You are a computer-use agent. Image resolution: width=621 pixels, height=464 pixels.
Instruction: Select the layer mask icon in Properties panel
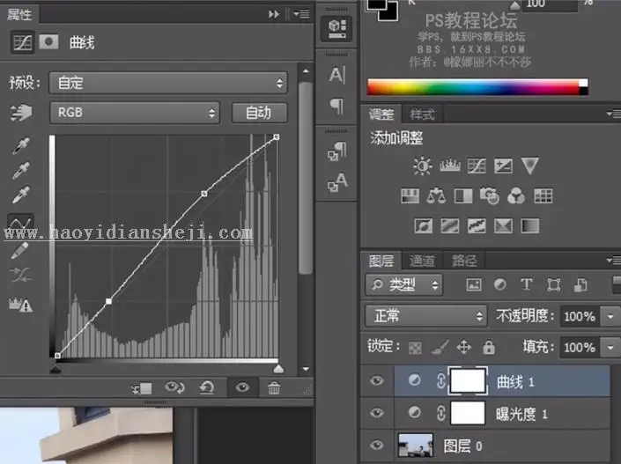pos(48,41)
